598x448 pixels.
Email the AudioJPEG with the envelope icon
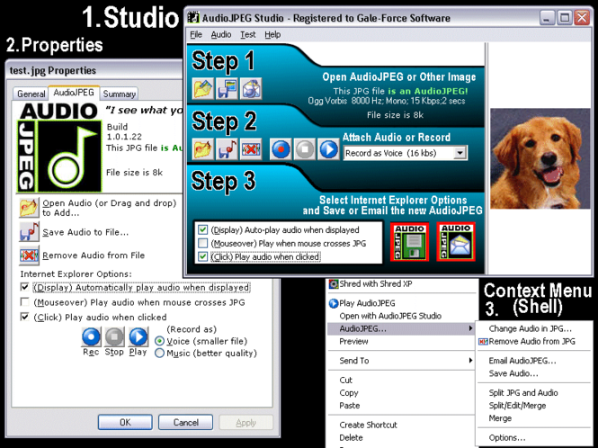pos(456,242)
